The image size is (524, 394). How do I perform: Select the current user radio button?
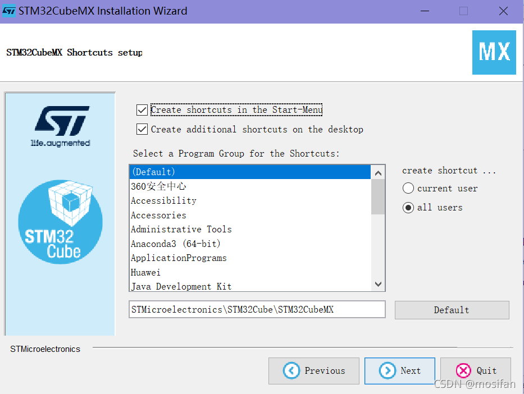pyautogui.click(x=408, y=189)
